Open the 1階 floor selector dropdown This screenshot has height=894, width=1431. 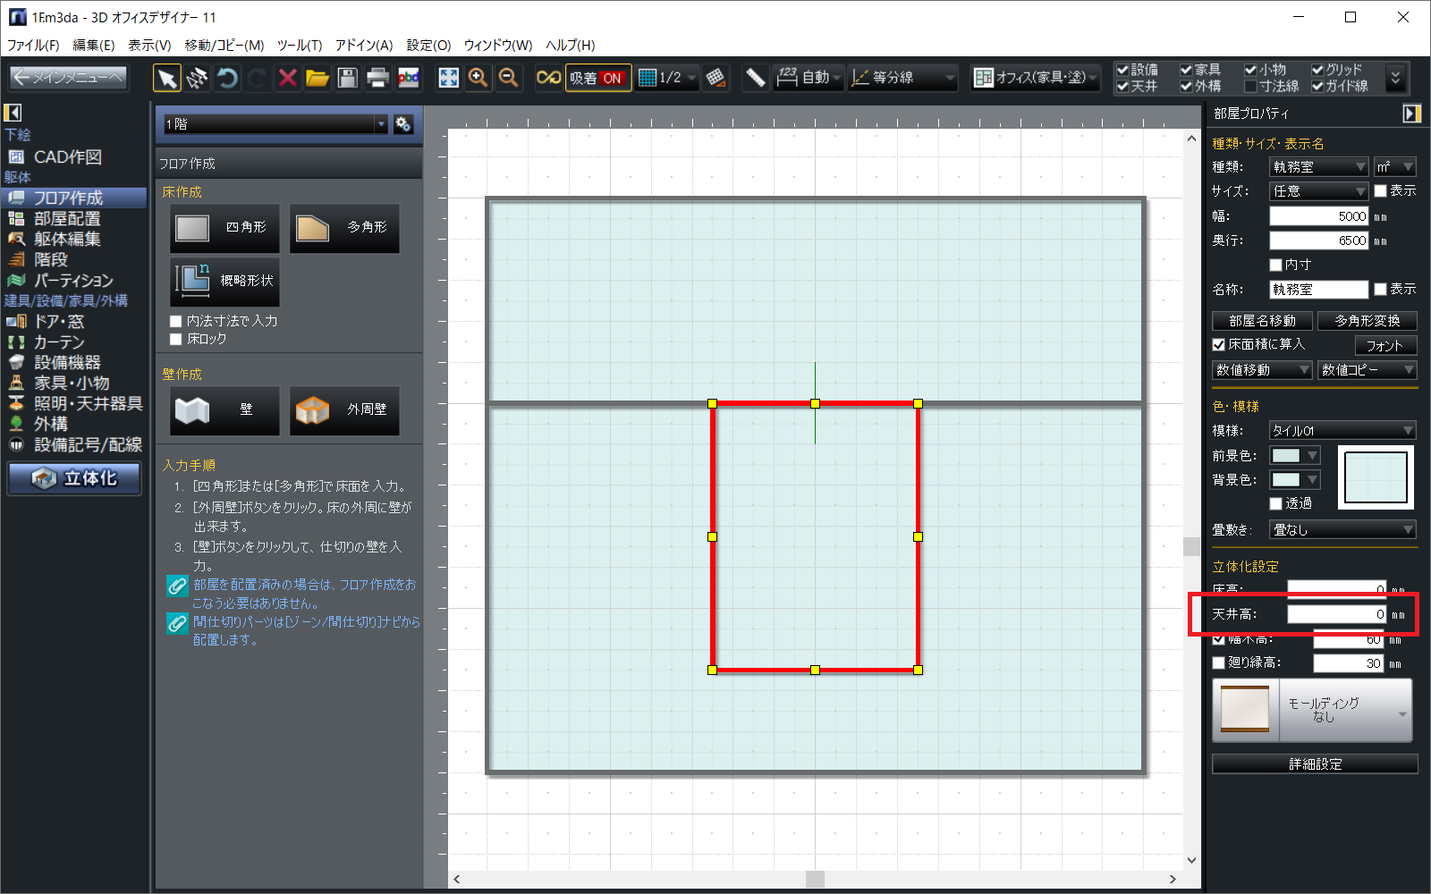275,124
